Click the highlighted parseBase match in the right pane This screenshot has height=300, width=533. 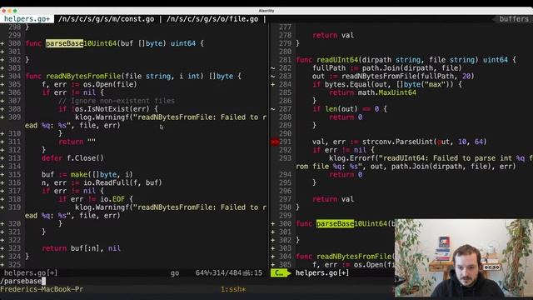(x=335, y=223)
